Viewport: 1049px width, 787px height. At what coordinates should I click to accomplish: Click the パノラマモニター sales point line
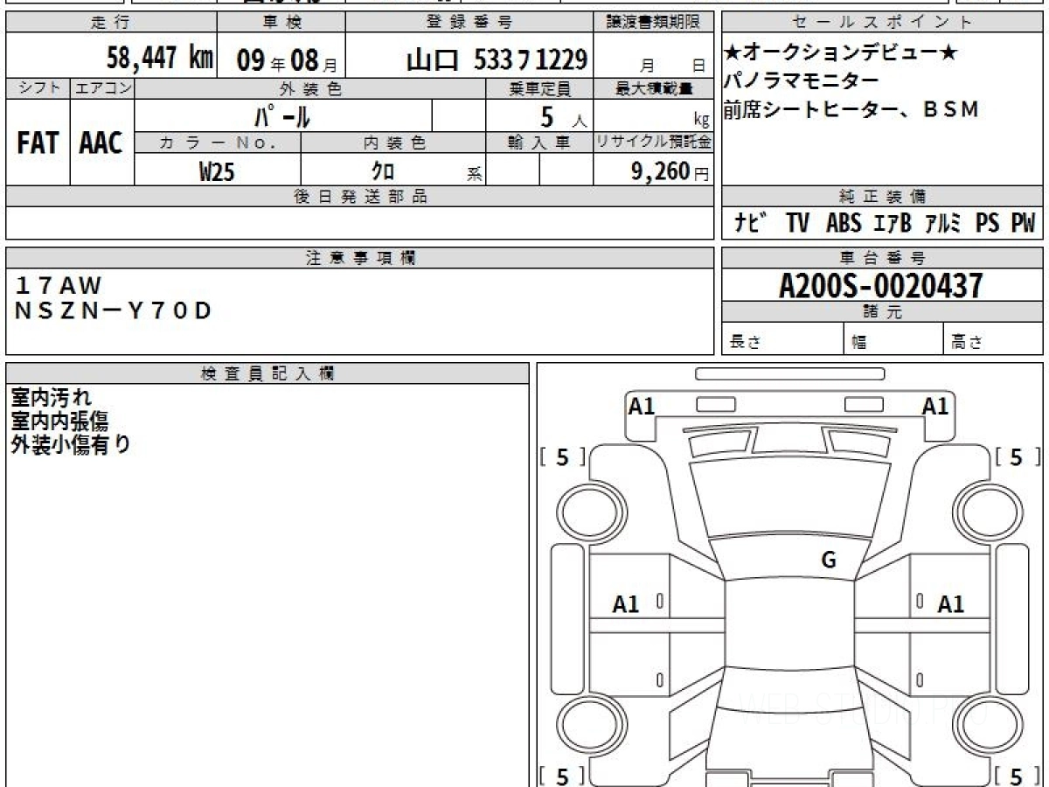pyautogui.click(x=801, y=81)
